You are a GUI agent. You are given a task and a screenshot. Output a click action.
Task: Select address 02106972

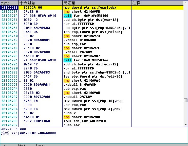pos(9,40)
